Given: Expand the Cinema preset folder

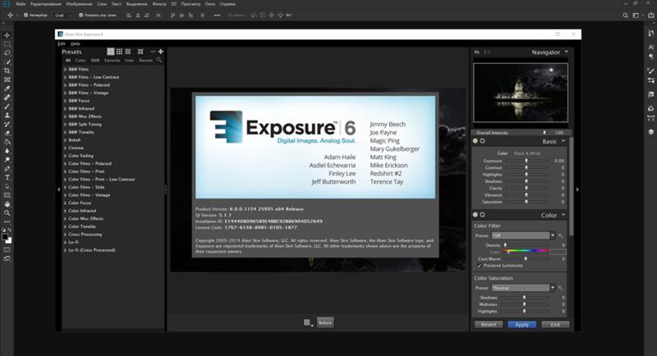Looking at the screenshot, I should [66, 148].
